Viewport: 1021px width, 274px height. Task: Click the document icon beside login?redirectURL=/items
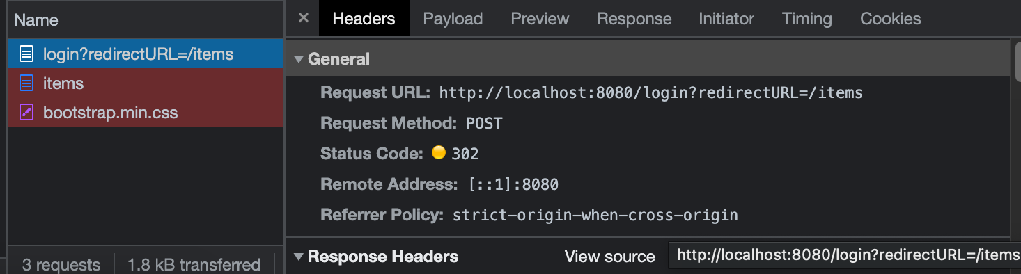coord(26,54)
